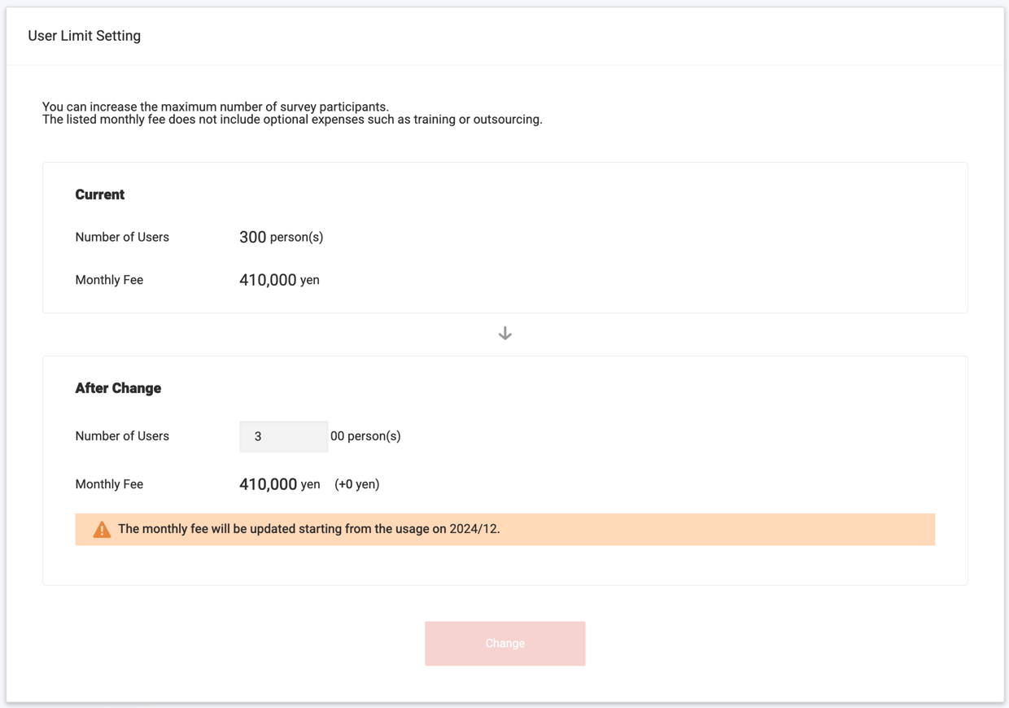
Task: Click the monthly fee disclaimer about optional expenses
Action: point(295,119)
